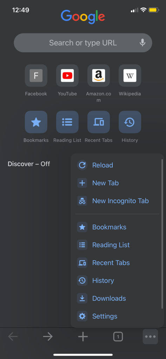166x359 pixels.
Task: Choose New Incognito Tab menu entry
Action: 117,201
